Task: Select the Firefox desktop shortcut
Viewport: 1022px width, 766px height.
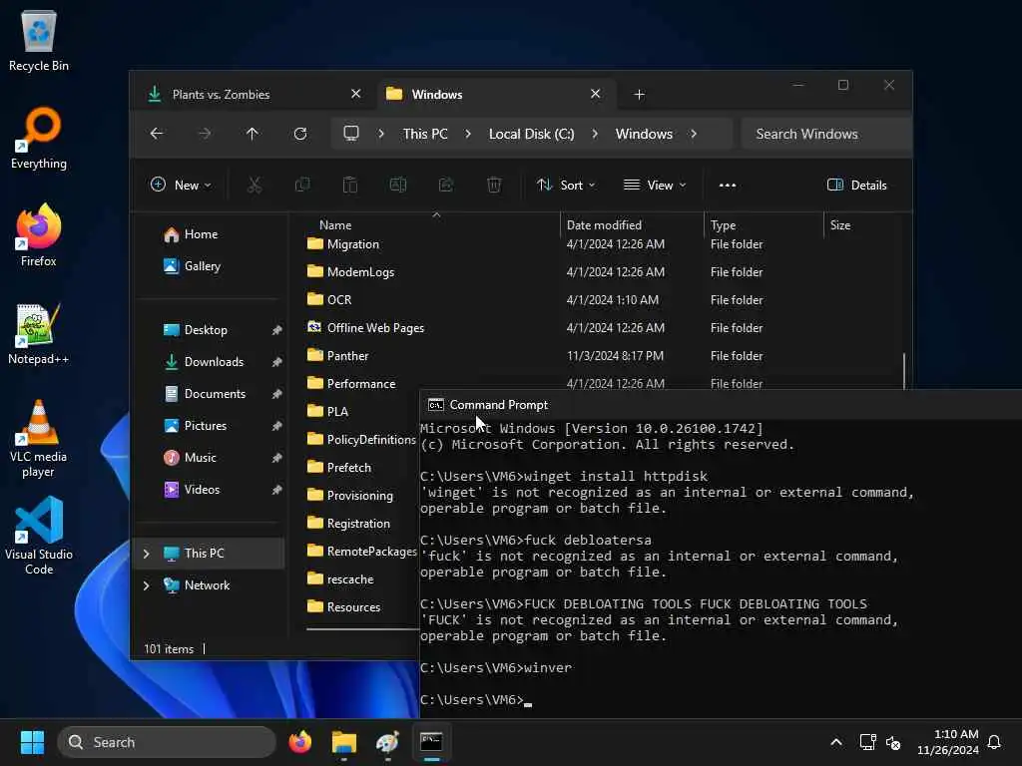Action: pyautogui.click(x=39, y=235)
